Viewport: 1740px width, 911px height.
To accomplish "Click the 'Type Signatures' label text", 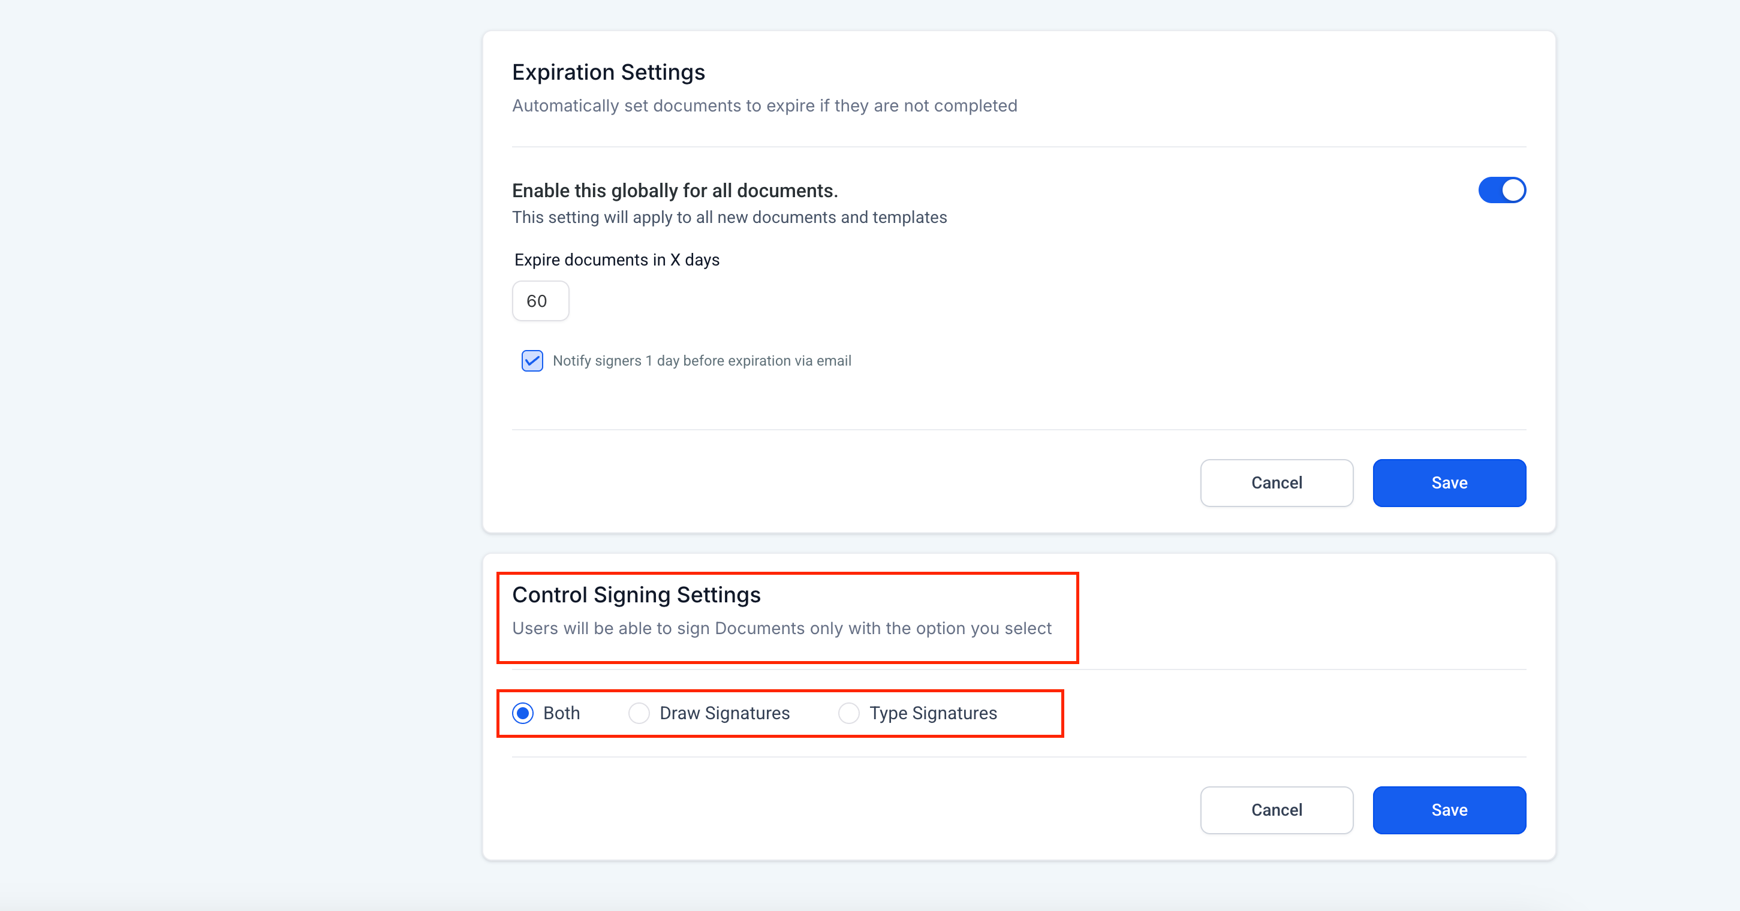I will tap(933, 713).
